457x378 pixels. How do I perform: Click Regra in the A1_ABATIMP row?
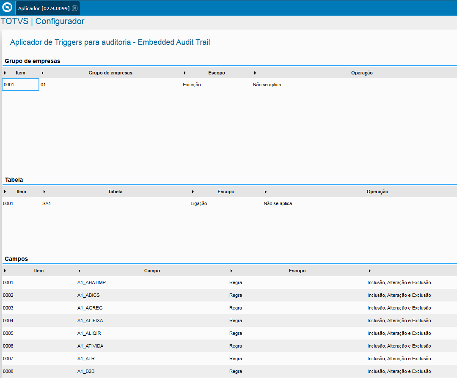[x=236, y=282]
